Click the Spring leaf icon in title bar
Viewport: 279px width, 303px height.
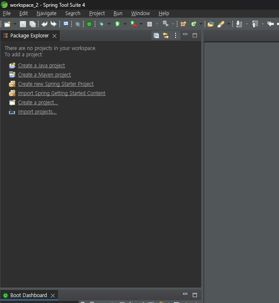(4, 5)
